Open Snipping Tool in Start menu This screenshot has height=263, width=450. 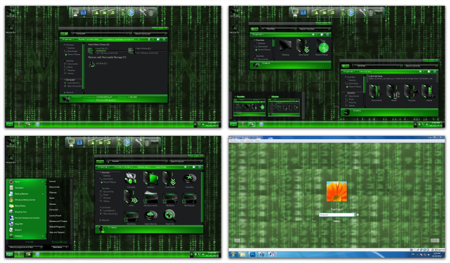[x=20, y=212]
